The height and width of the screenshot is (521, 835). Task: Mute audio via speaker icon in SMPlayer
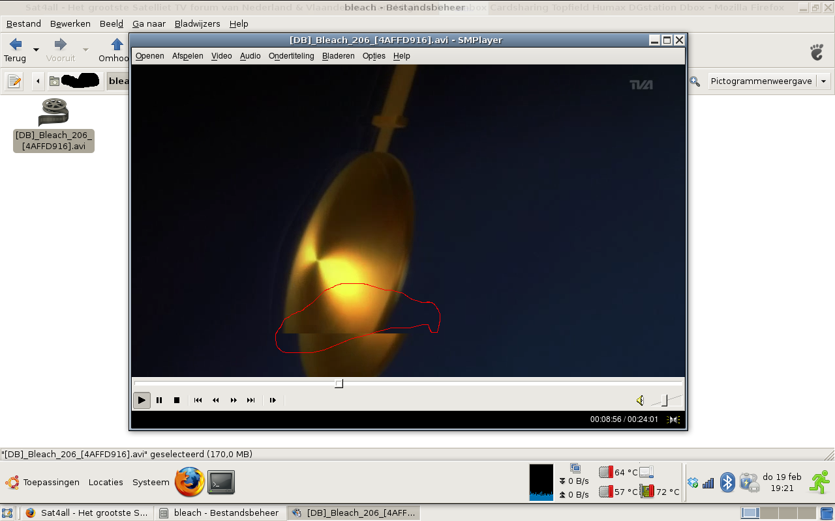pyautogui.click(x=640, y=401)
